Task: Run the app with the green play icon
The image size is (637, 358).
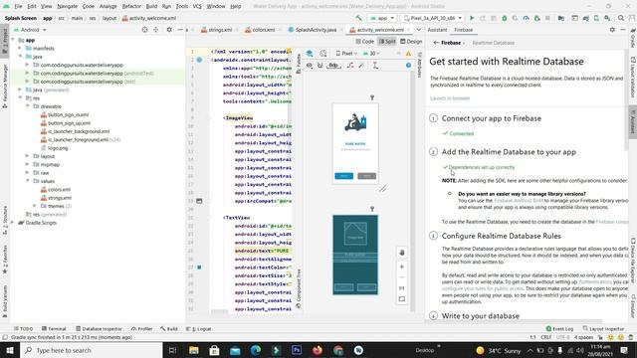Action: 472,18
